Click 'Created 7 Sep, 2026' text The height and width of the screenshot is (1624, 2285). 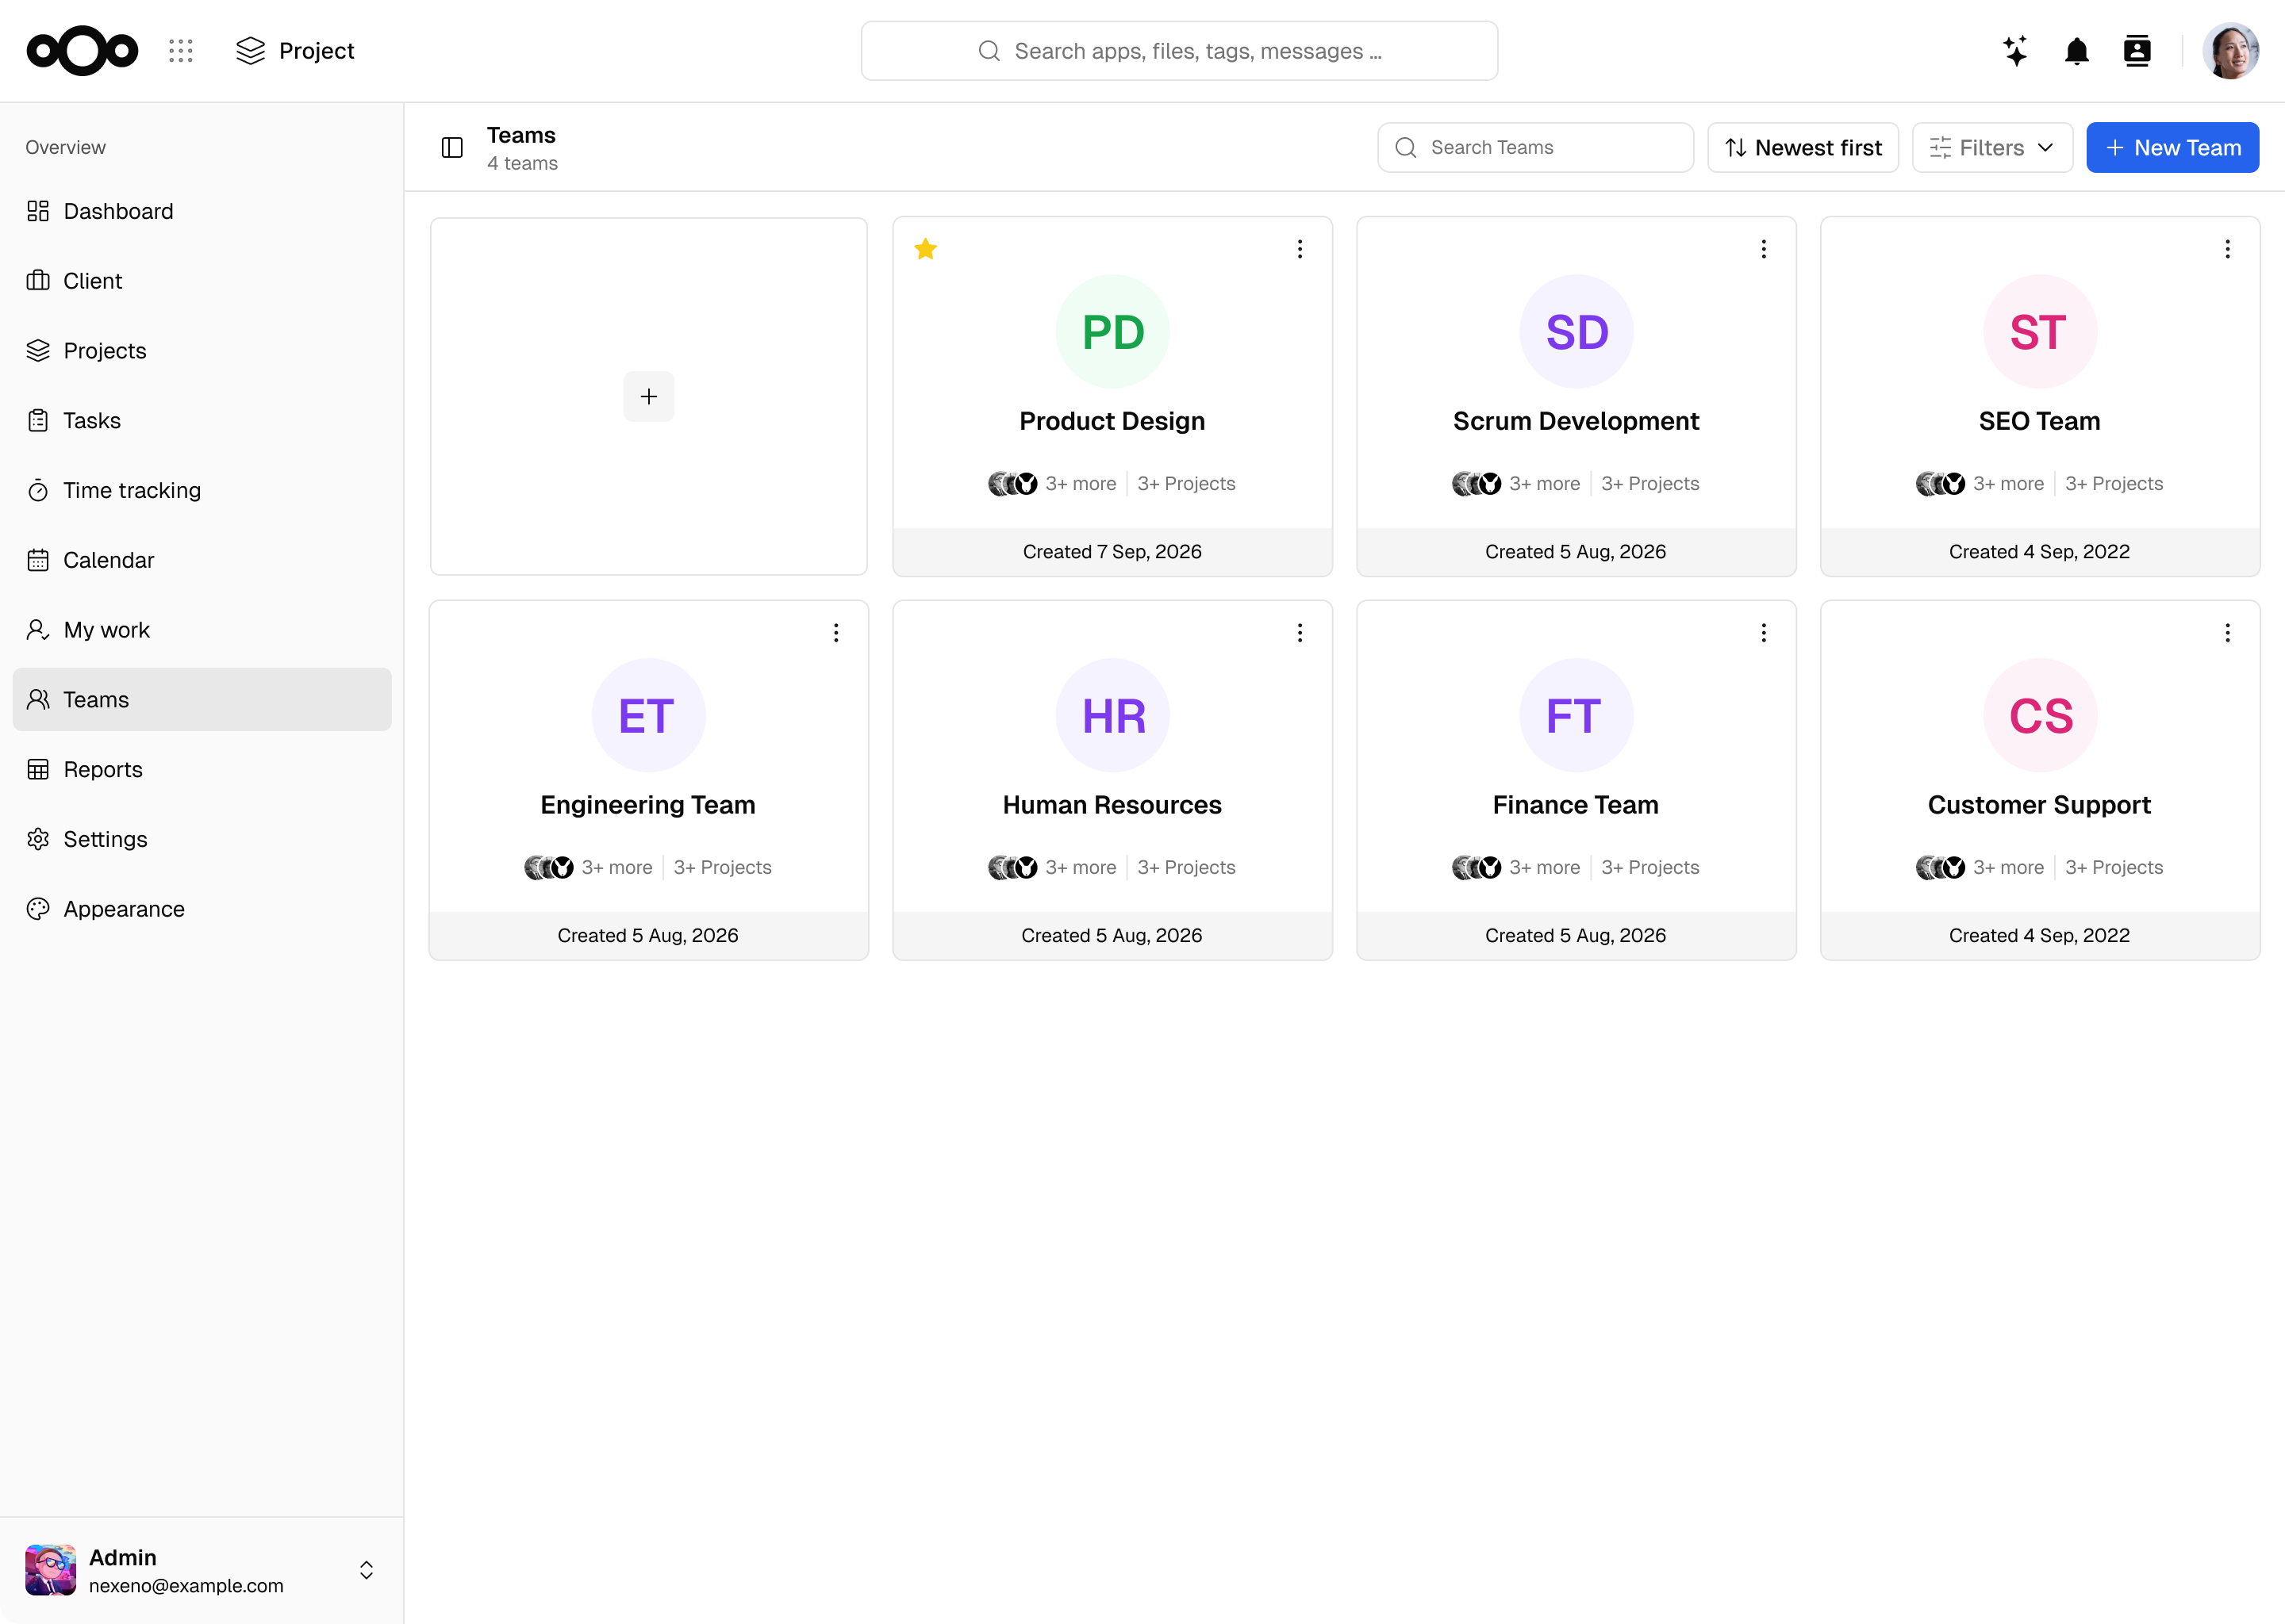[x=1112, y=552]
